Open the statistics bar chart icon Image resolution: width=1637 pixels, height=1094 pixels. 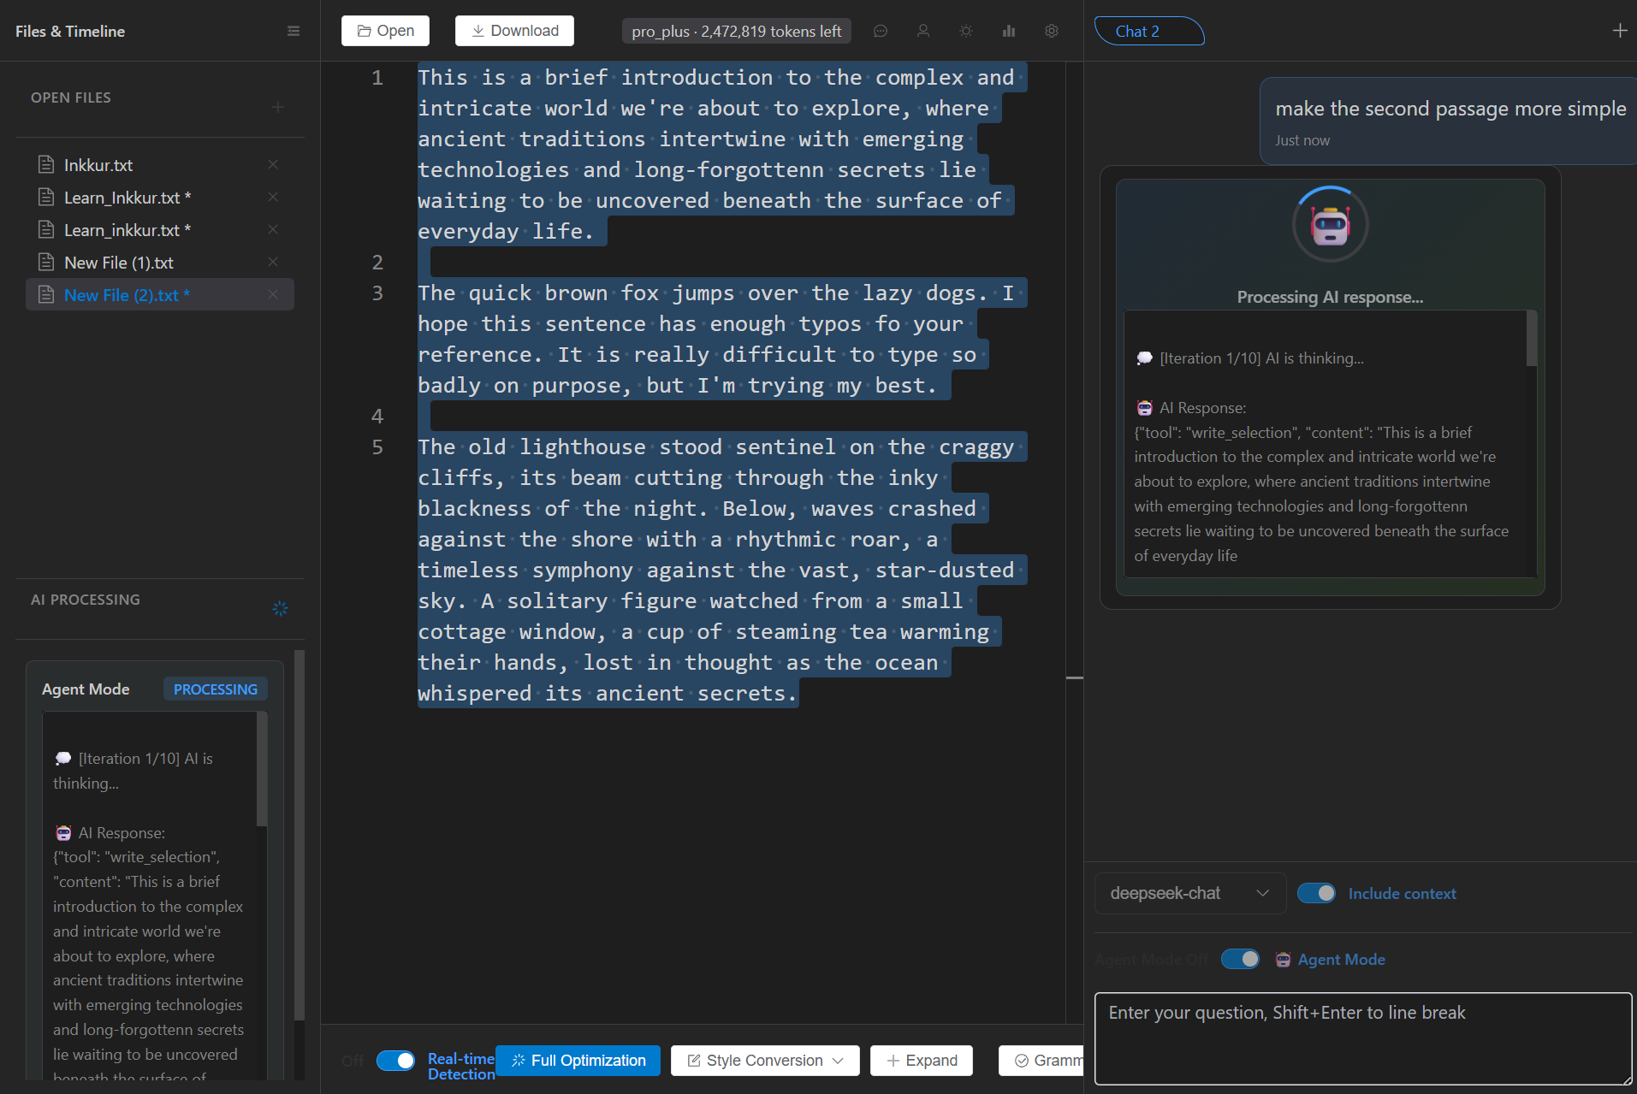[x=1009, y=31]
